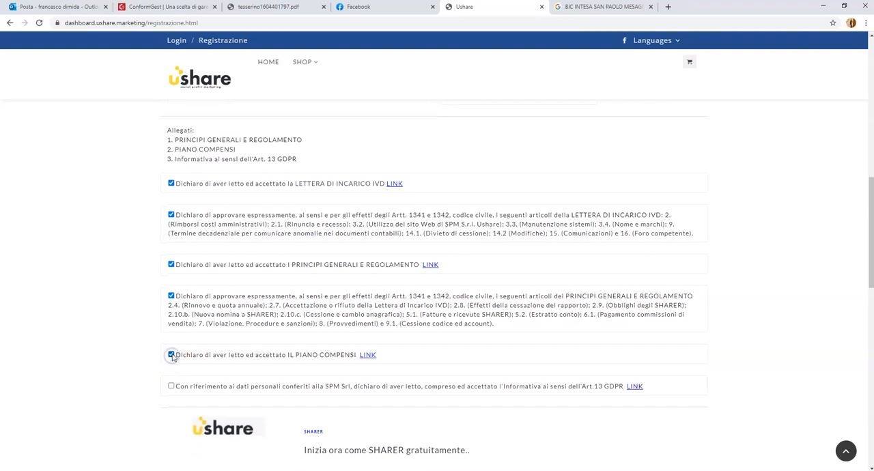
Task: Open the Chrome three-dot menu
Action: (x=866, y=23)
